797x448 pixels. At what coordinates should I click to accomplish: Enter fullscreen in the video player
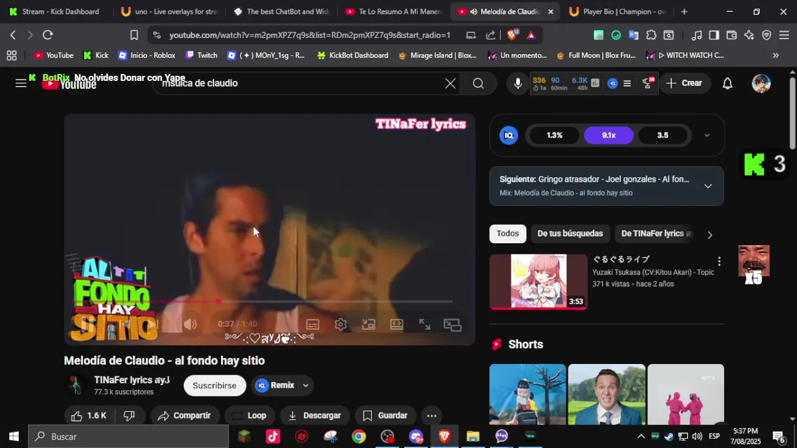click(x=425, y=324)
